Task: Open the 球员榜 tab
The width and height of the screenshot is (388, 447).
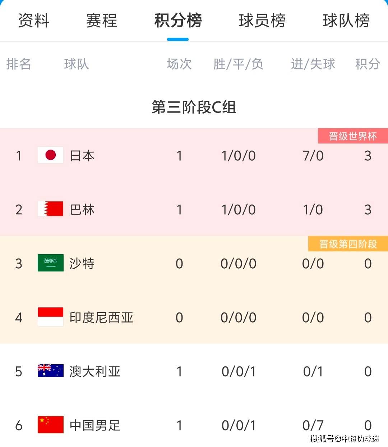Action: point(262,20)
